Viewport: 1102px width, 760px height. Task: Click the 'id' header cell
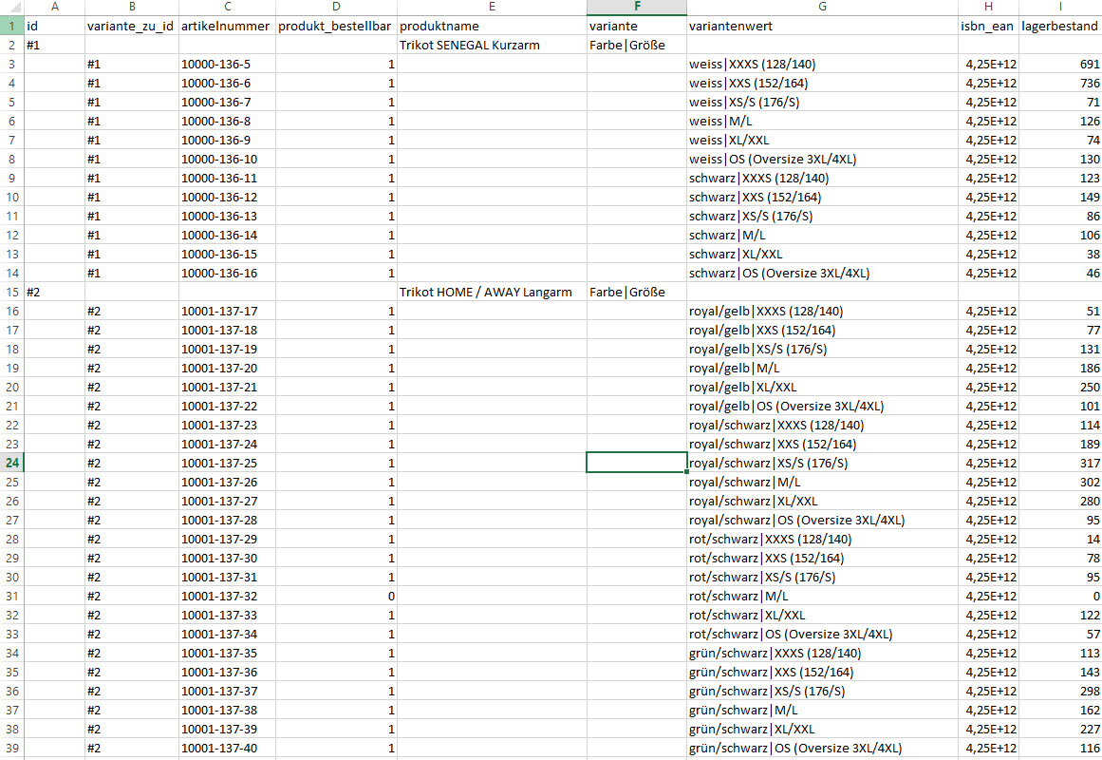[55, 26]
